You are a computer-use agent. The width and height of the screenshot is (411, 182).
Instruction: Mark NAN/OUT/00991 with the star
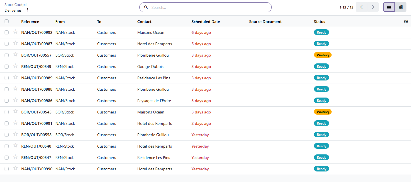pos(15,123)
